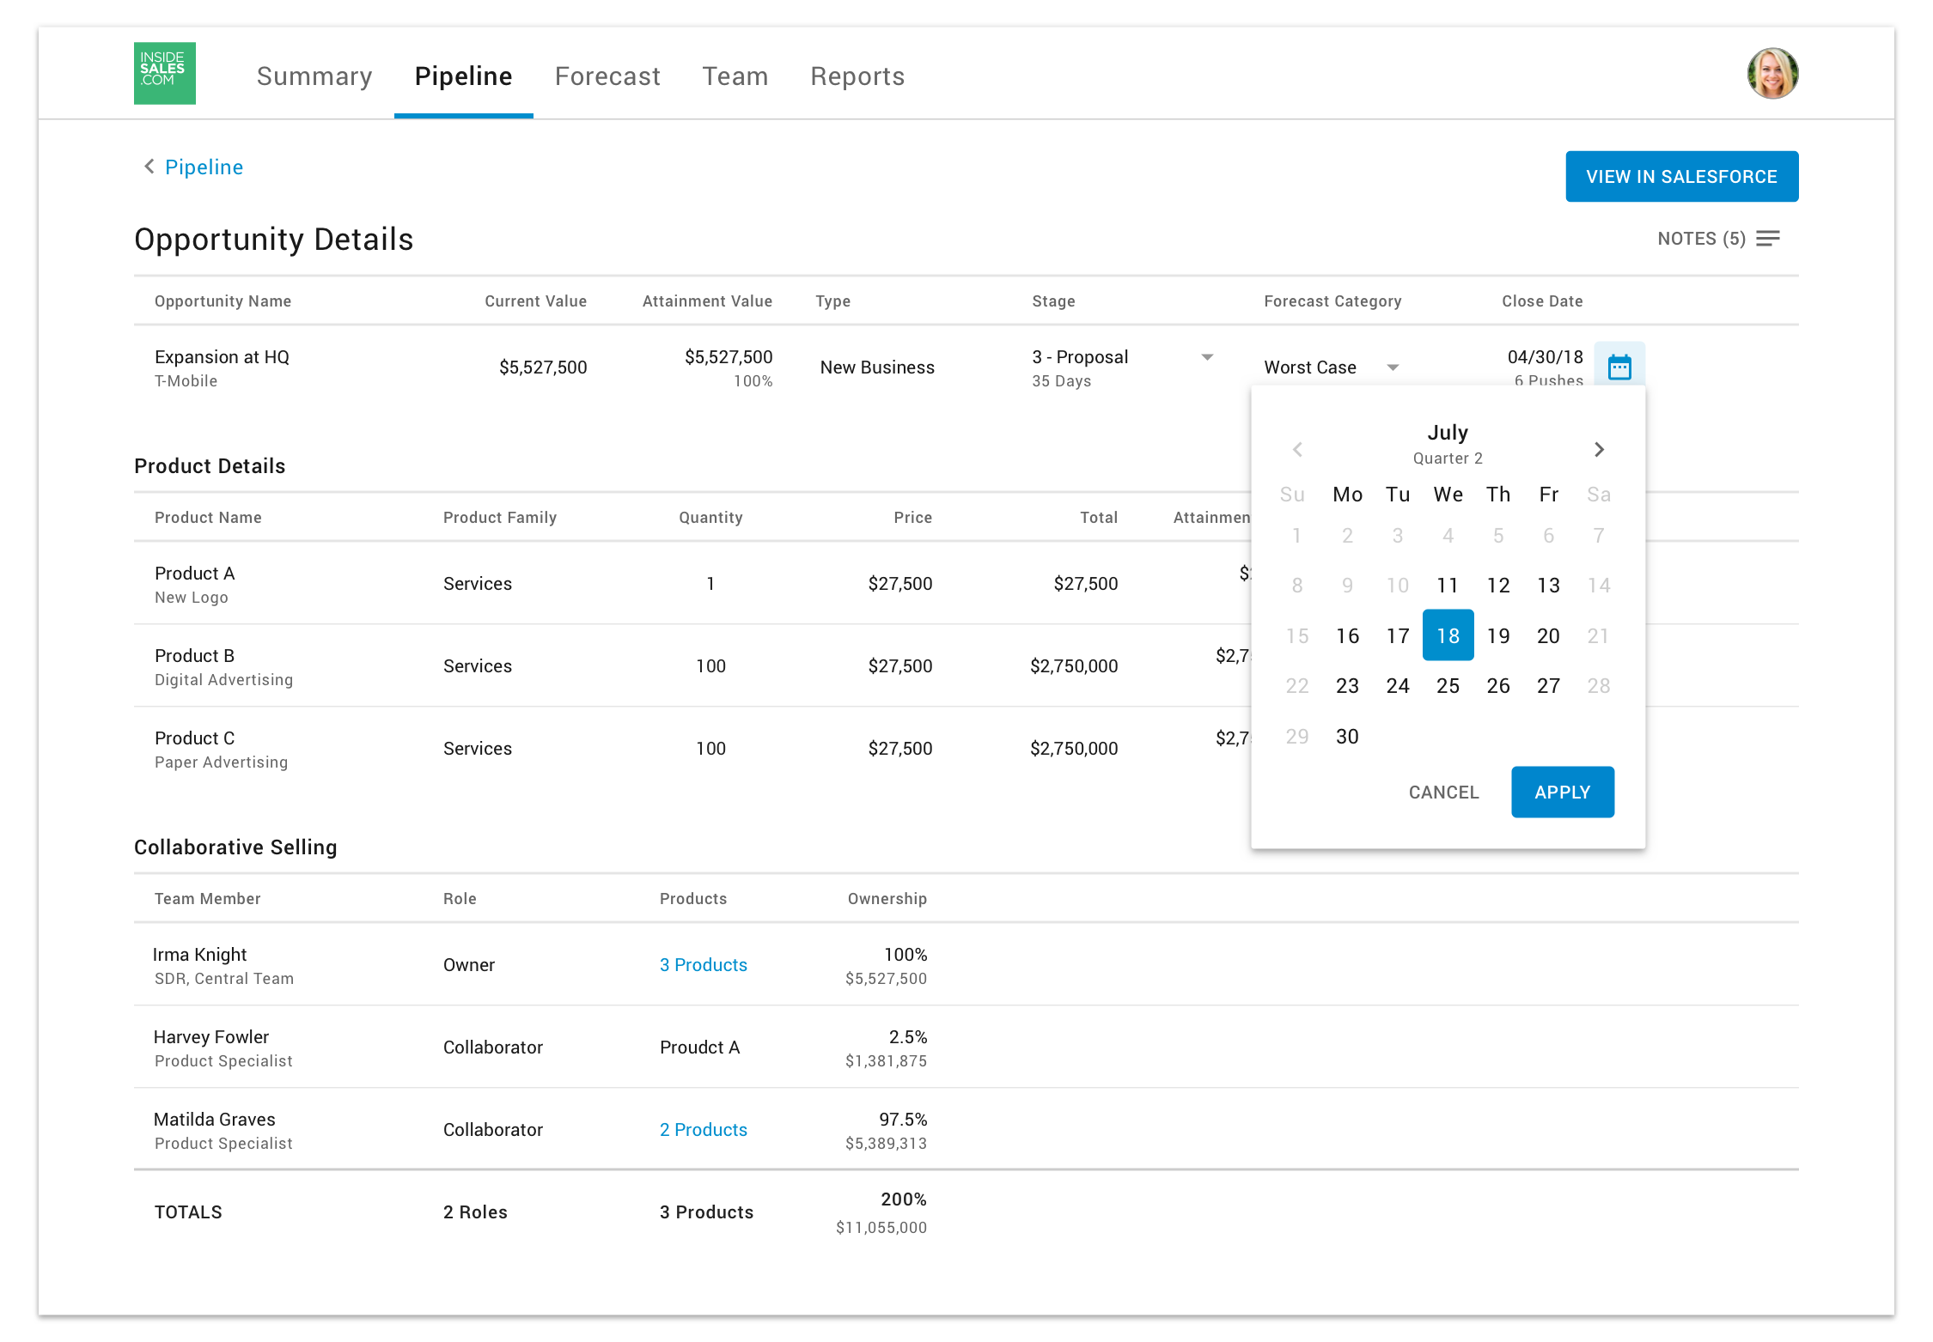The width and height of the screenshot is (1933, 1342).
Task: Open Irma Knight's 3 Products link
Action: pyautogui.click(x=703, y=965)
